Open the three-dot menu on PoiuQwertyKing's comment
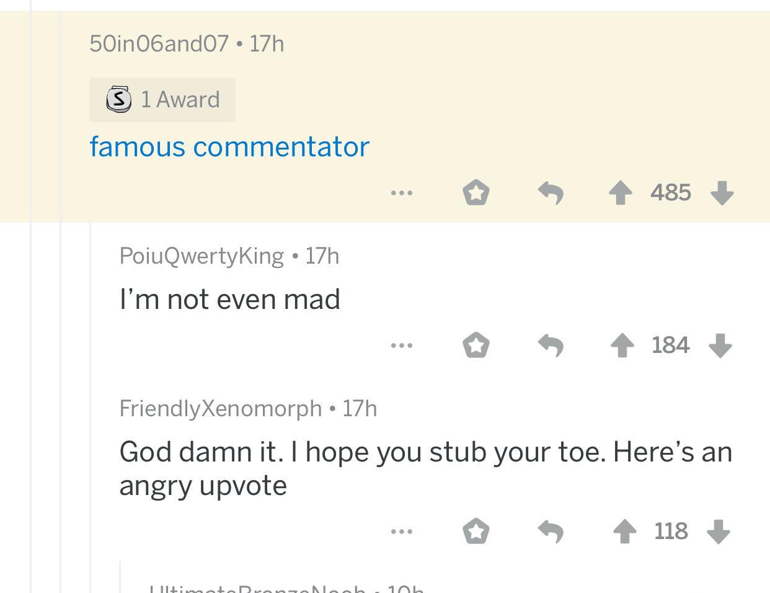Image resolution: width=770 pixels, height=593 pixels. pos(402,346)
